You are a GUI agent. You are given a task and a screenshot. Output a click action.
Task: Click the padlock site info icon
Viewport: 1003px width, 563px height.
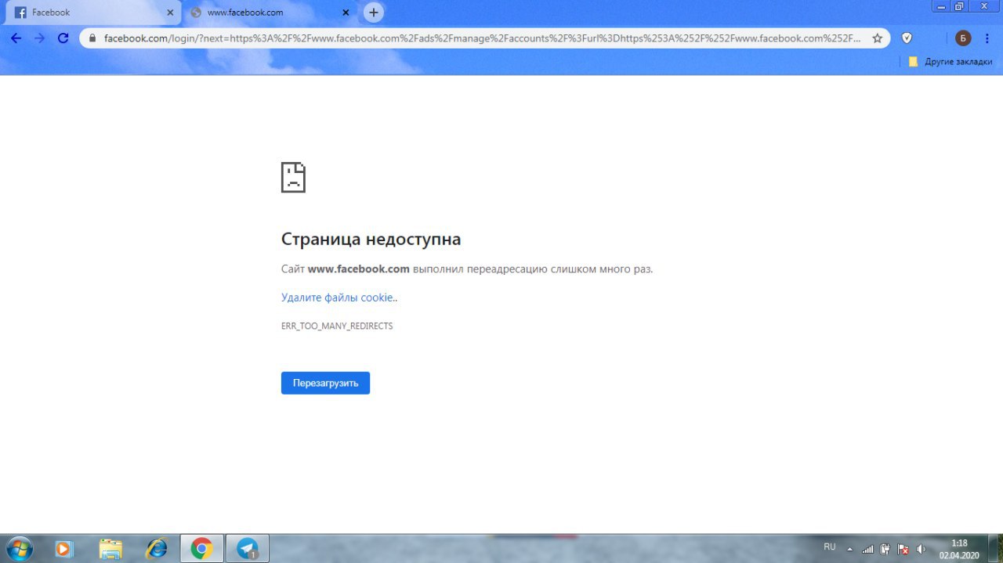(x=92, y=38)
